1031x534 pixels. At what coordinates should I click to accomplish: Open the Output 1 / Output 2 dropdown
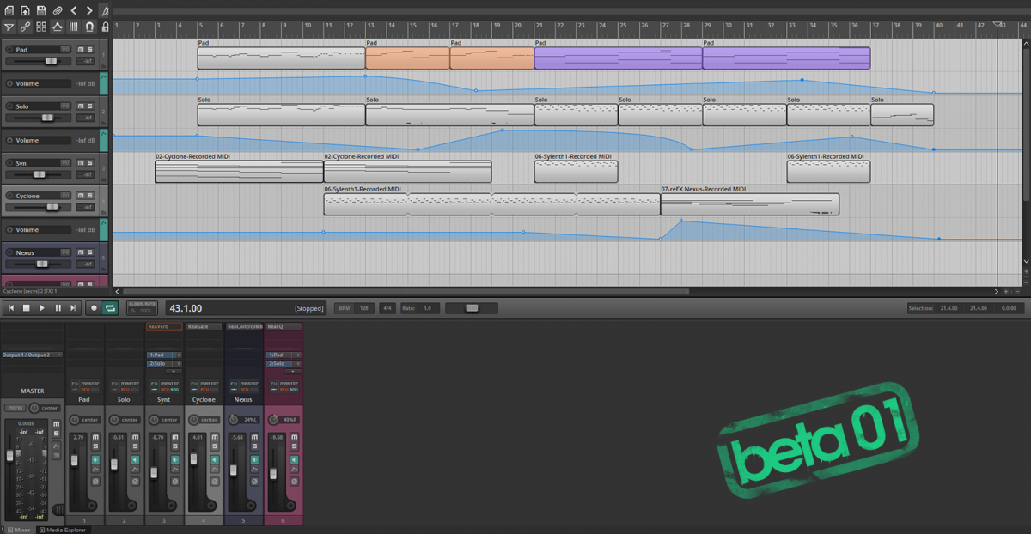point(32,355)
